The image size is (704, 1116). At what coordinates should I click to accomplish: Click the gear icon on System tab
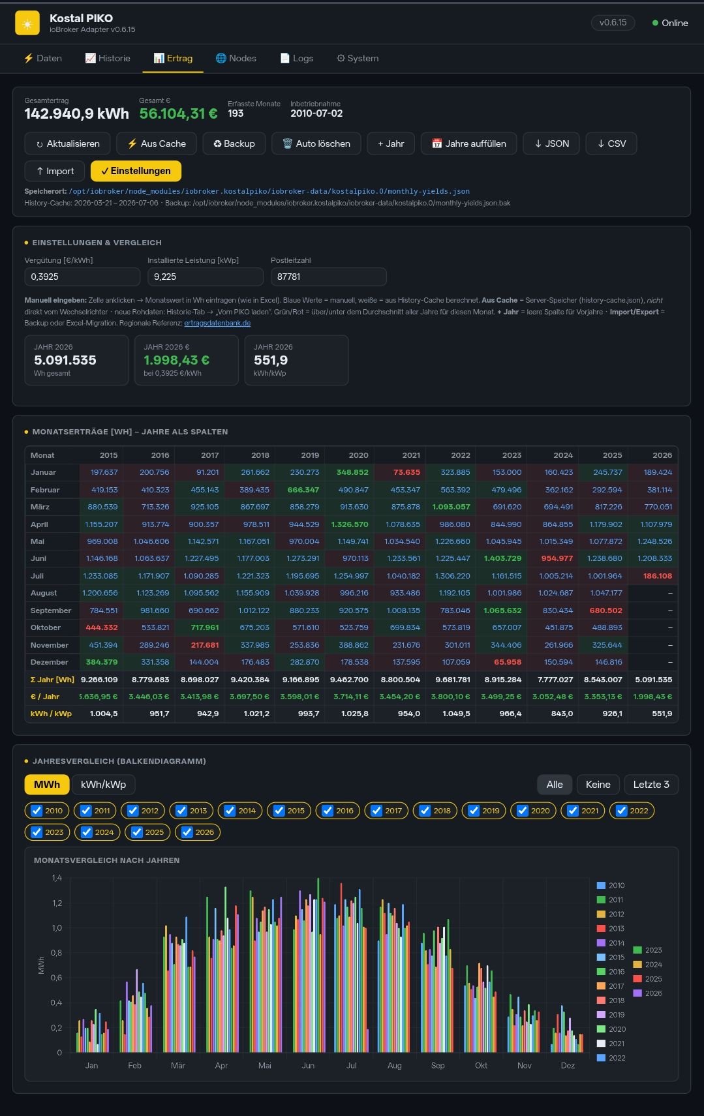(340, 58)
